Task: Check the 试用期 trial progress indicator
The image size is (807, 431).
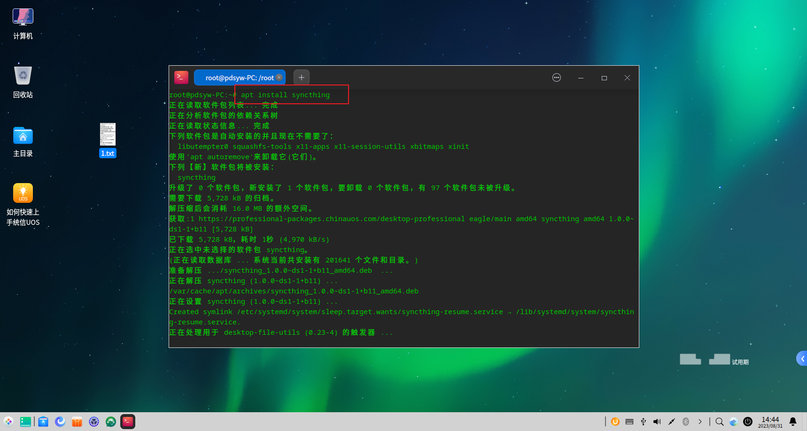Action: pos(714,360)
